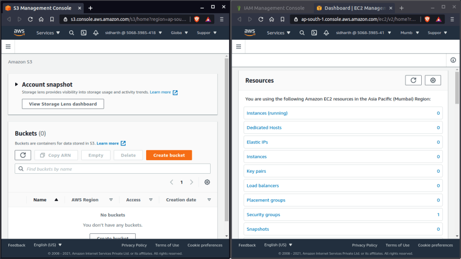This screenshot has height=259, width=461.
Task: Sort buckets by Name column
Action: pos(46,200)
